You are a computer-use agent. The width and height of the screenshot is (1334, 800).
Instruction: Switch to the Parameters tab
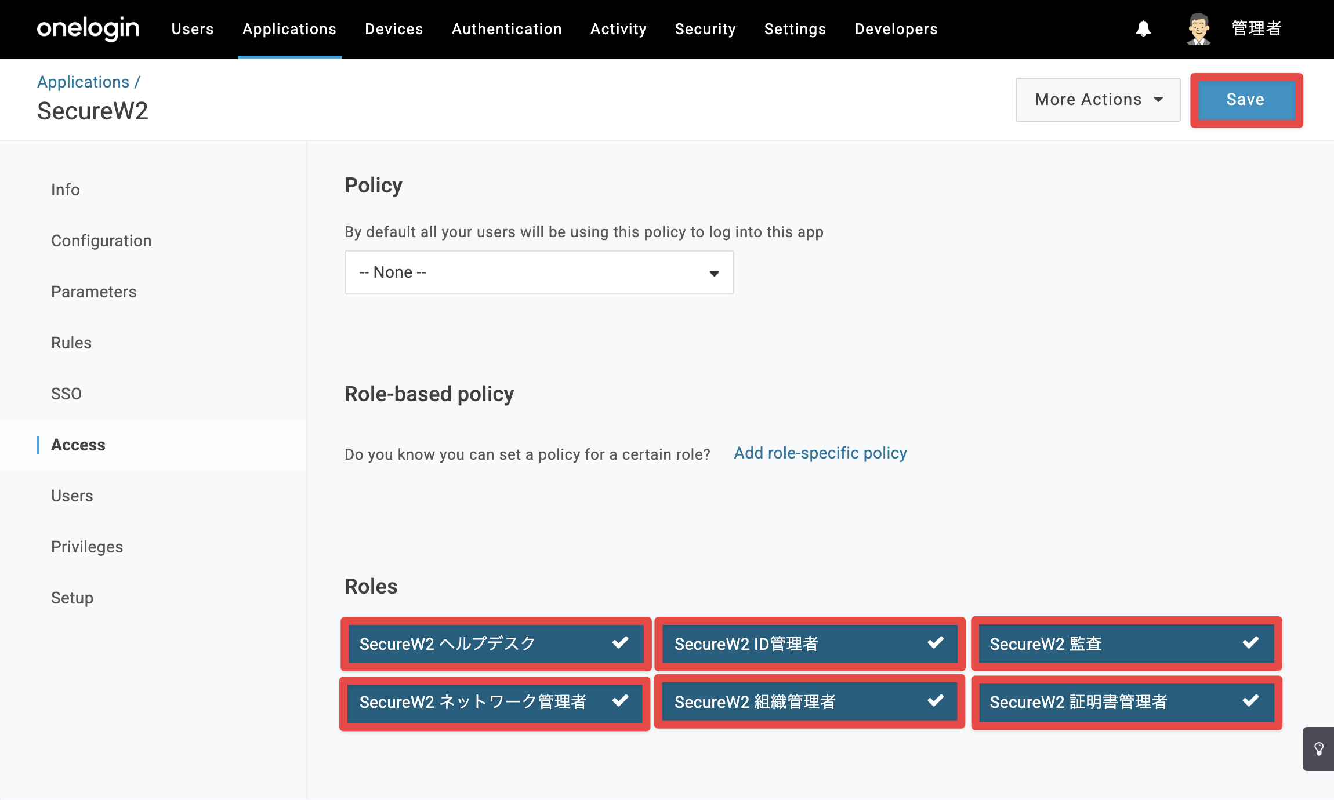coord(94,292)
